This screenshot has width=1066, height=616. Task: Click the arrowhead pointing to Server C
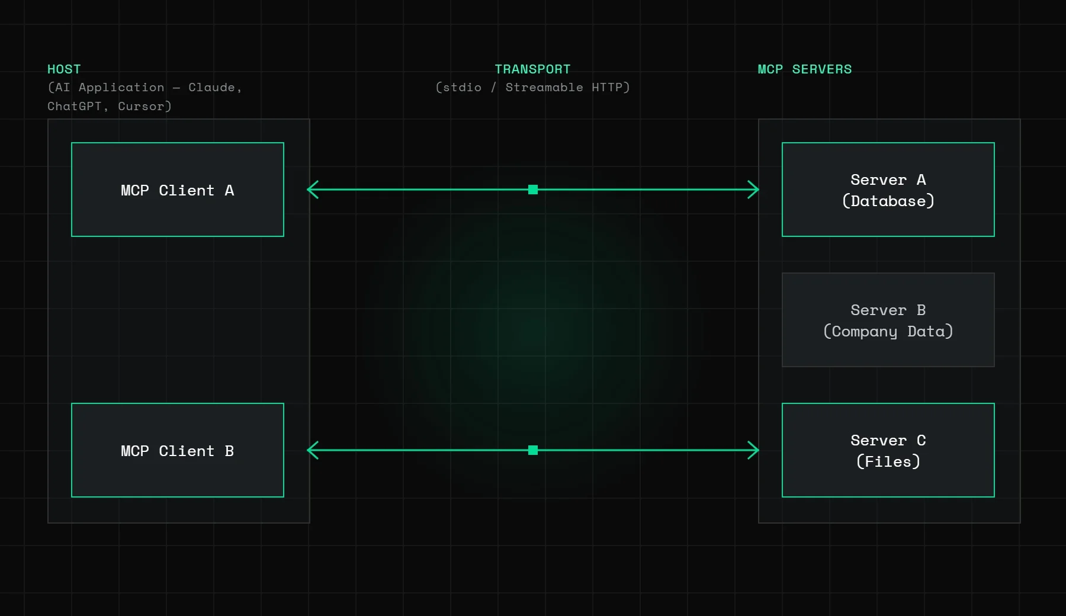pyautogui.click(x=753, y=450)
